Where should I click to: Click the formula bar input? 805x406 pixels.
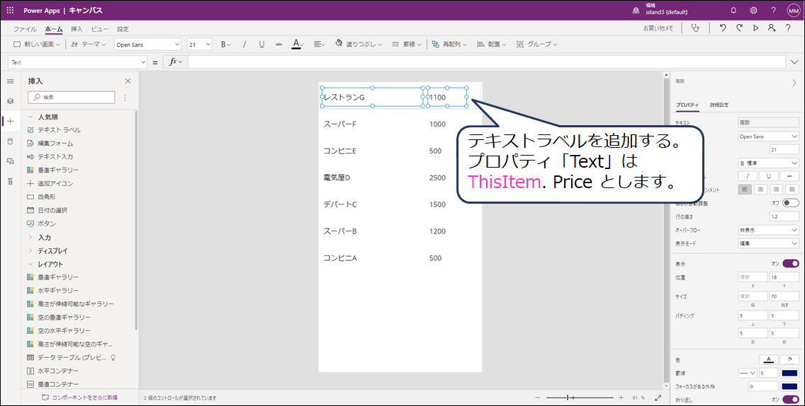[x=485, y=62]
